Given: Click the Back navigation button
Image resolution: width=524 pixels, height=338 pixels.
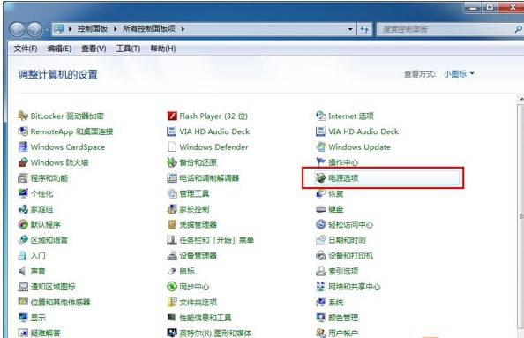Looking at the screenshot, I should [x=17, y=30].
